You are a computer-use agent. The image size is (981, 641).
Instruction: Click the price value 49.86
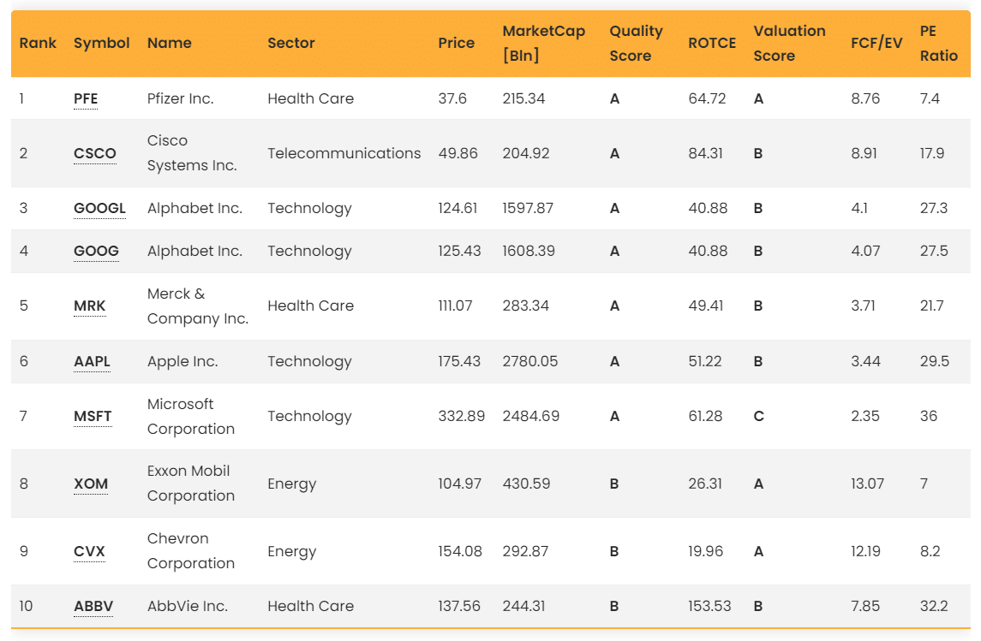458,154
